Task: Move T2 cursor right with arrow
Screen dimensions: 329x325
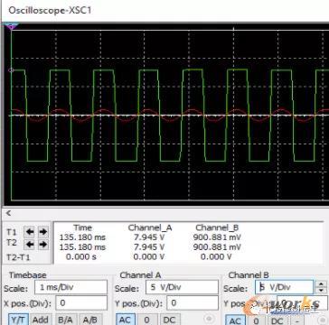Action: [43, 245]
